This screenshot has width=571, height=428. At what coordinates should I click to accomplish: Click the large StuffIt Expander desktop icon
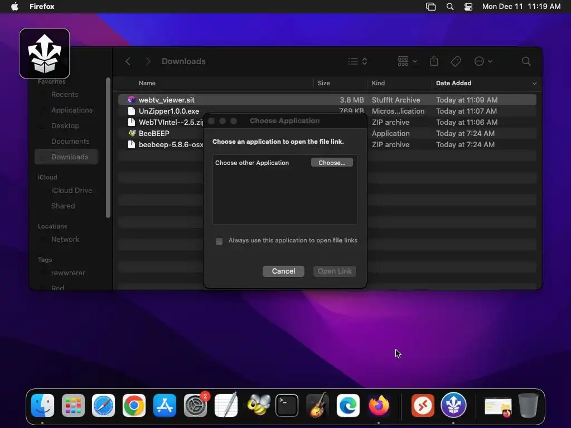click(45, 53)
